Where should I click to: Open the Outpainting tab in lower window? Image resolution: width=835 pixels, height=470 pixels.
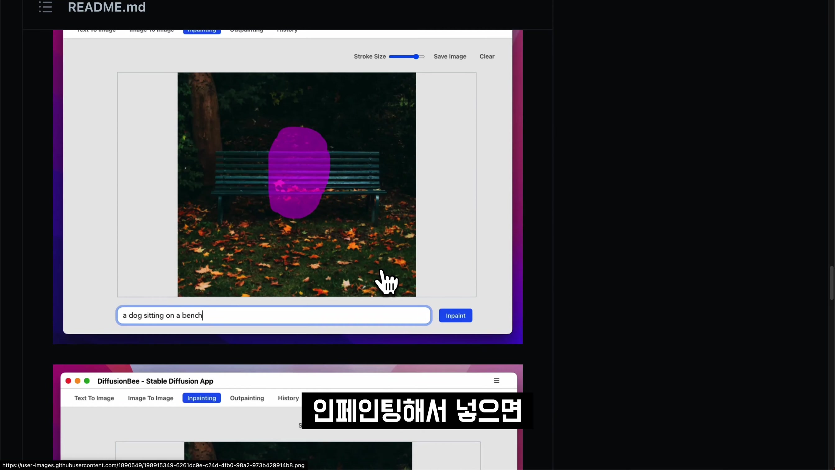pos(247,398)
